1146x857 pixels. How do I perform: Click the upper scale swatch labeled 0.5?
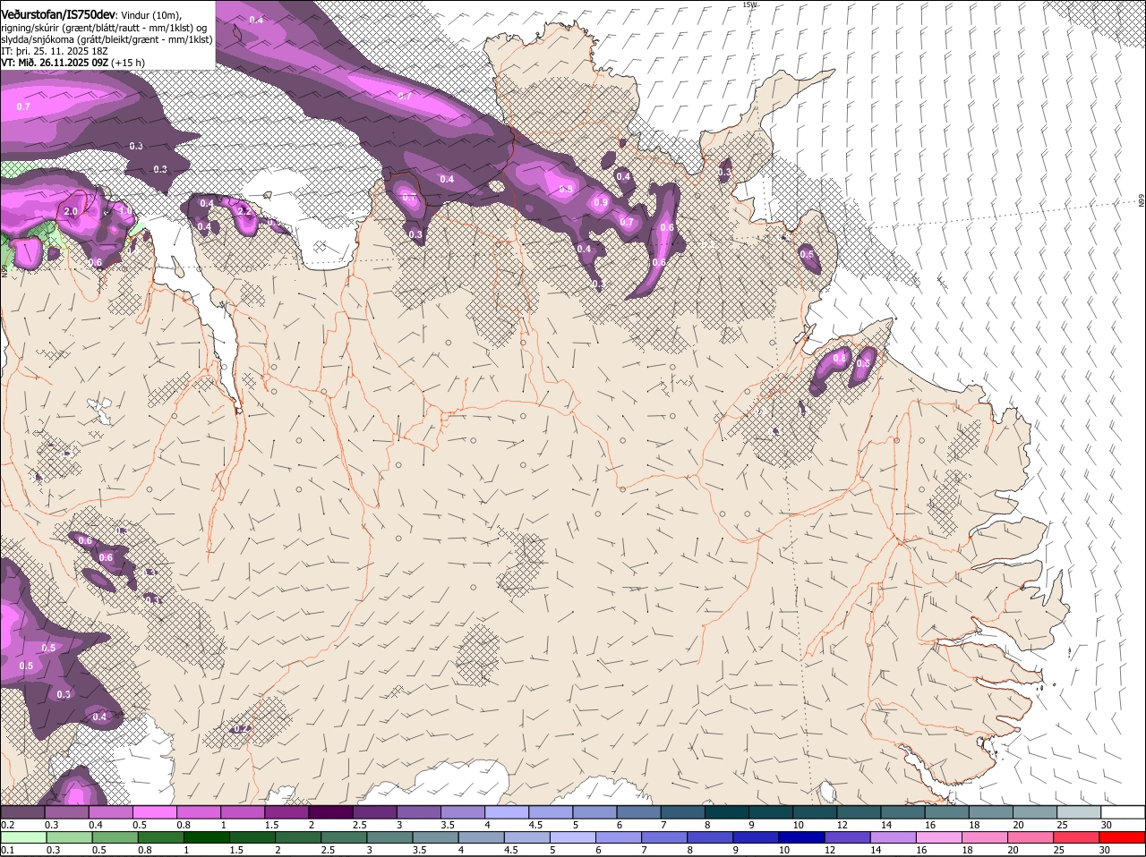(x=154, y=812)
